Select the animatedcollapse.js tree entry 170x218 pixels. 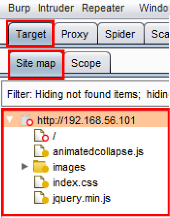98,151
